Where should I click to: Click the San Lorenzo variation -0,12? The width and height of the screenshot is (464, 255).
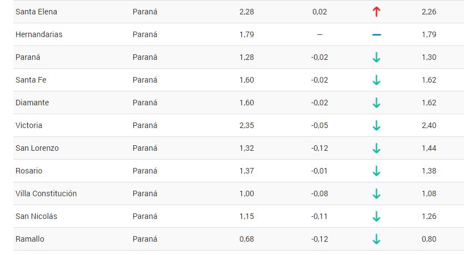pyautogui.click(x=319, y=148)
